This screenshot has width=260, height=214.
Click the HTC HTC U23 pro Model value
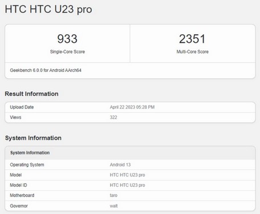[127, 175]
